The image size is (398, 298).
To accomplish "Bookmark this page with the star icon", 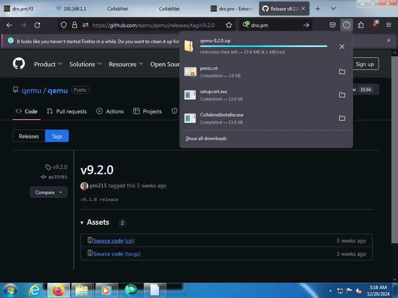I will (229, 25).
